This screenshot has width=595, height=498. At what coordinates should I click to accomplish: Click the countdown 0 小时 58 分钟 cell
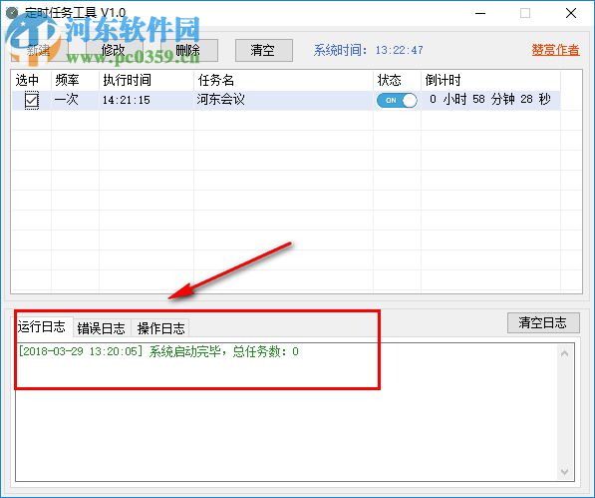(x=490, y=100)
